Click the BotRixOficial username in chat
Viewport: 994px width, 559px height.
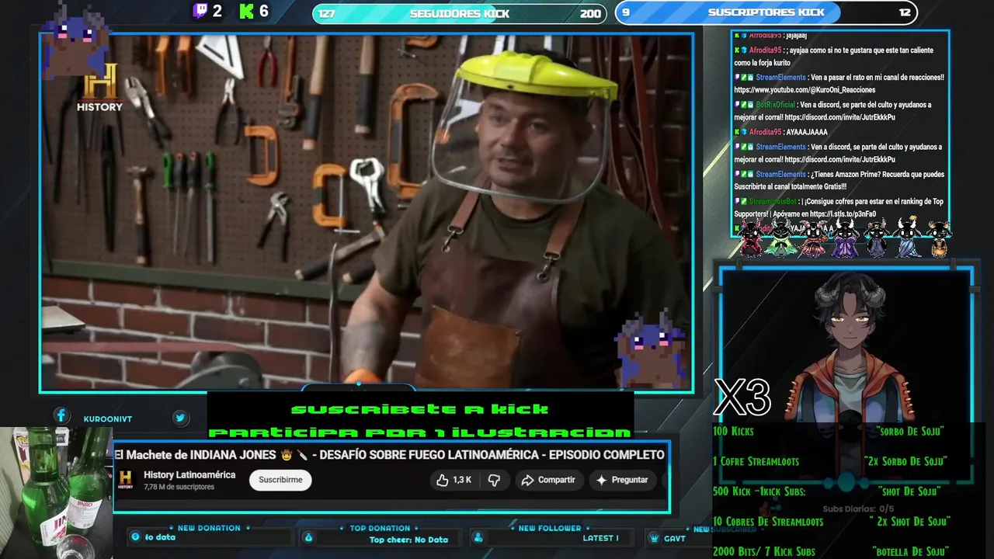click(775, 105)
